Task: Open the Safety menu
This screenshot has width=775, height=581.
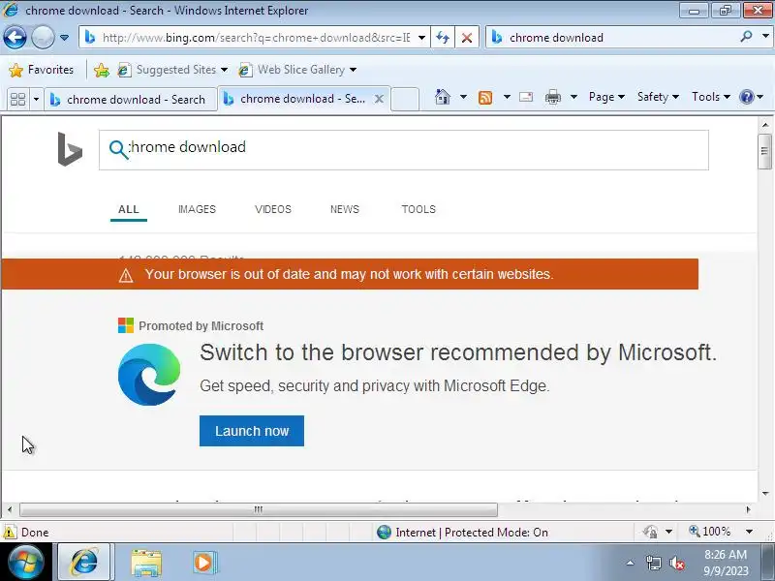Action: point(658,97)
